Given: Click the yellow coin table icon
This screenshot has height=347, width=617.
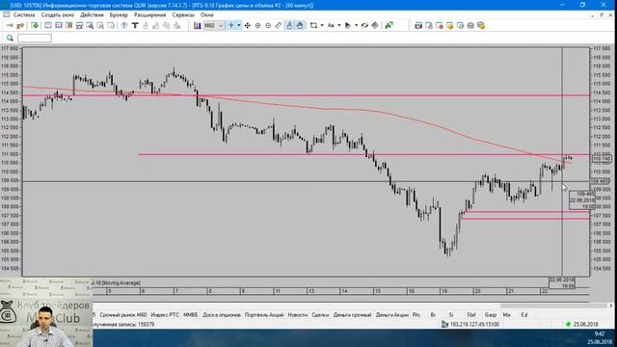Looking at the screenshot, I should (x=450, y=26).
